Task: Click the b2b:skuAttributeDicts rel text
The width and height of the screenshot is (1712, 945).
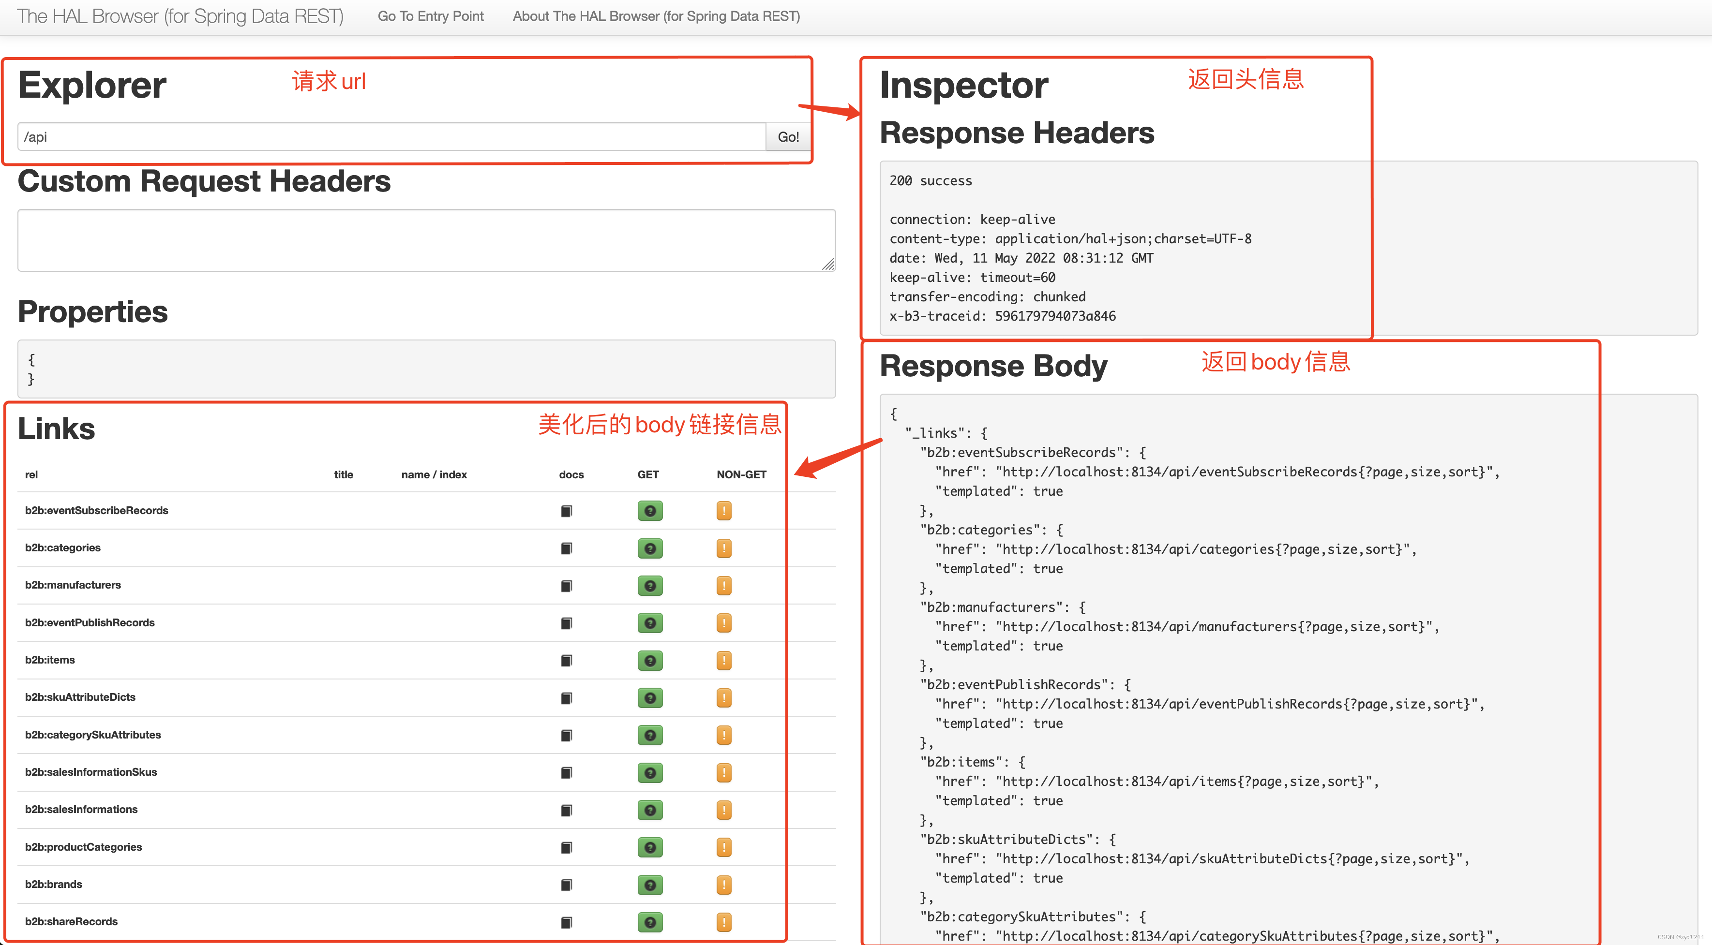Action: [80, 697]
